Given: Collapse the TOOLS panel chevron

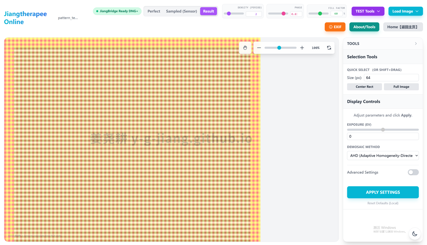Looking at the screenshot, I should [416, 44].
